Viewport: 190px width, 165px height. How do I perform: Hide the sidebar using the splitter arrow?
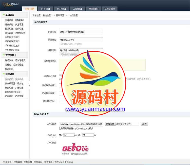pos(29,85)
